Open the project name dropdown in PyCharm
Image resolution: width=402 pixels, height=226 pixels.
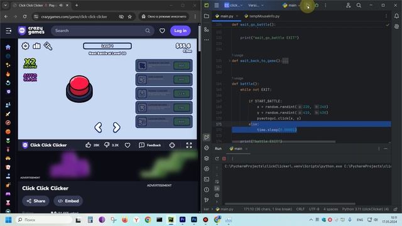coord(233,5)
